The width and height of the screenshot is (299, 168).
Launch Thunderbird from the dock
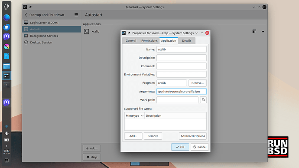(6, 27)
